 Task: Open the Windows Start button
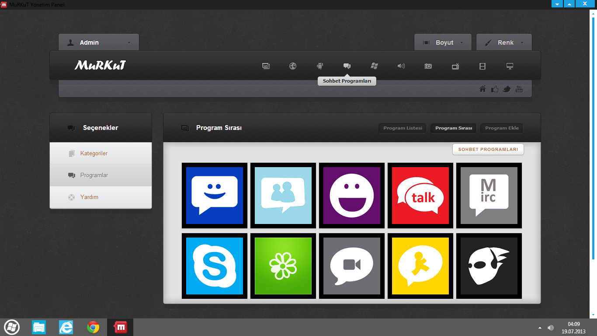[x=11, y=327]
